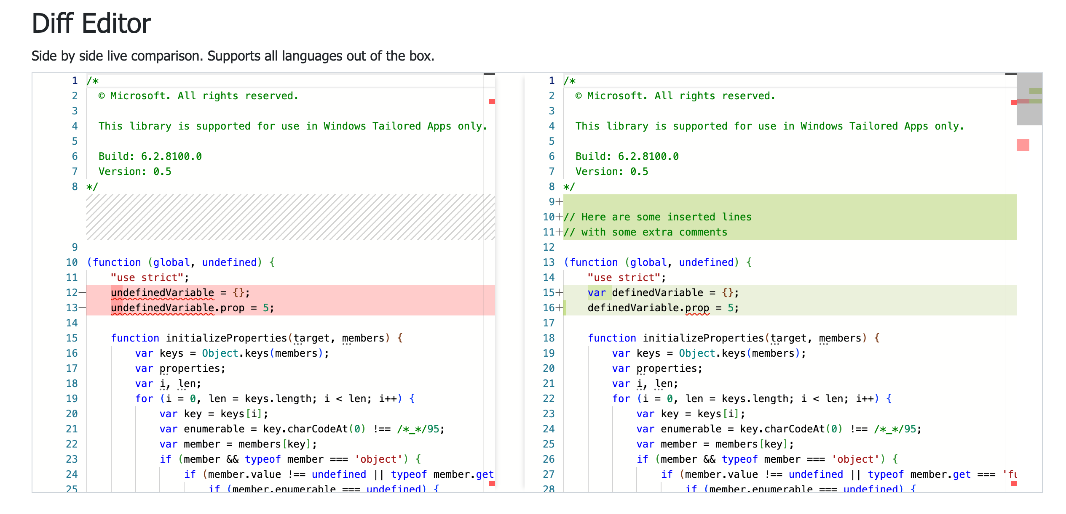
Task: Click "© Microsoft. All rights reserved." in original pane
Action: point(198,95)
